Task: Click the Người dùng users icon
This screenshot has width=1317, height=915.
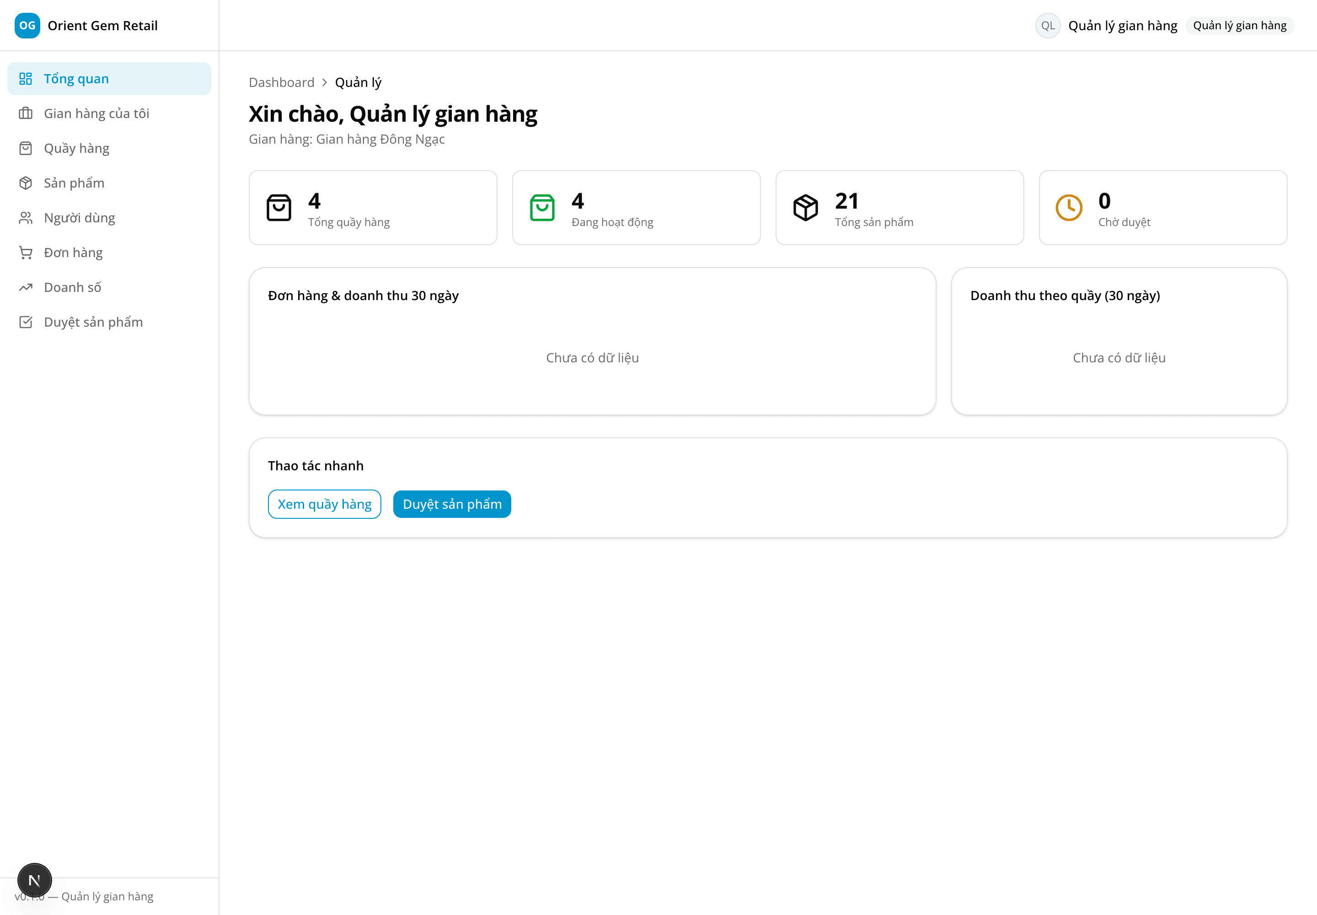Action: point(25,218)
